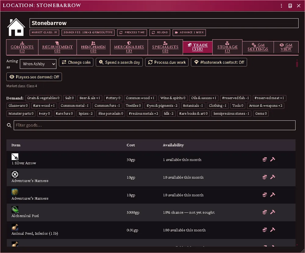This screenshot has height=253, width=305.
Task: Select the GM View tab
Action: click(286, 47)
